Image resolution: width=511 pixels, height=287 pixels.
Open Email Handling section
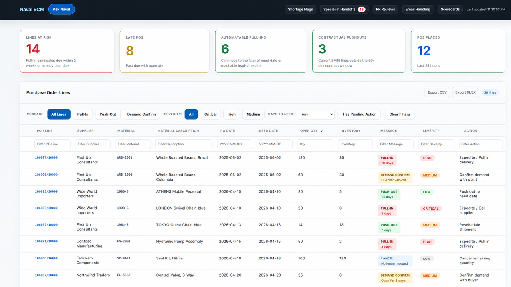click(x=418, y=9)
